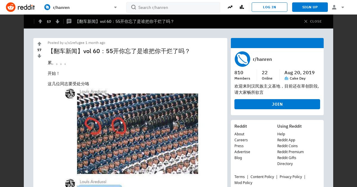Click the 22 Online count
Screen dimensions: 357x187
[267, 75]
